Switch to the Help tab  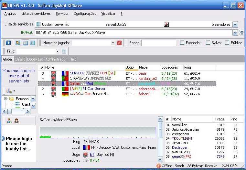click(73, 59)
